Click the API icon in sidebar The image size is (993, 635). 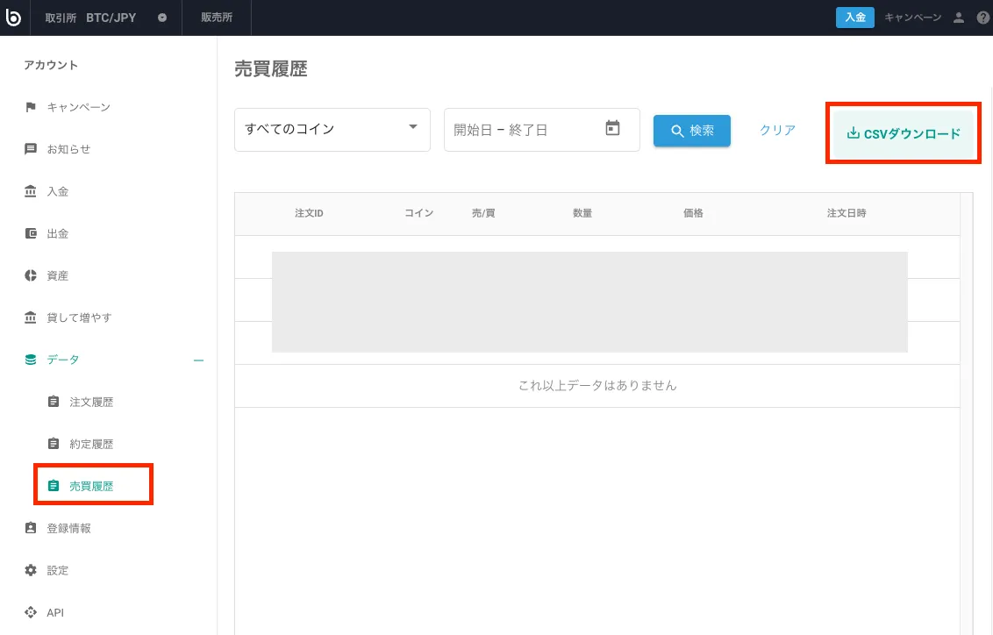31,612
